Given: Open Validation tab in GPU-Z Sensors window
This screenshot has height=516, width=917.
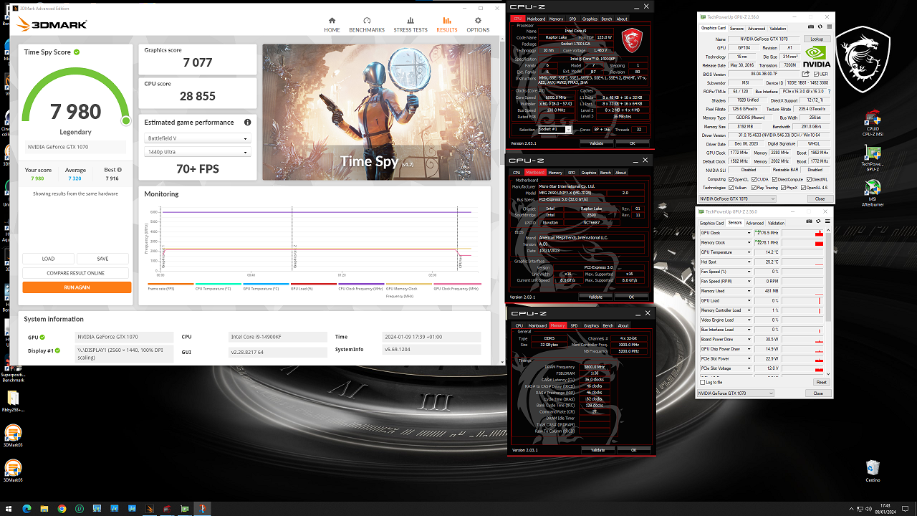Looking at the screenshot, I should [777, 223].
